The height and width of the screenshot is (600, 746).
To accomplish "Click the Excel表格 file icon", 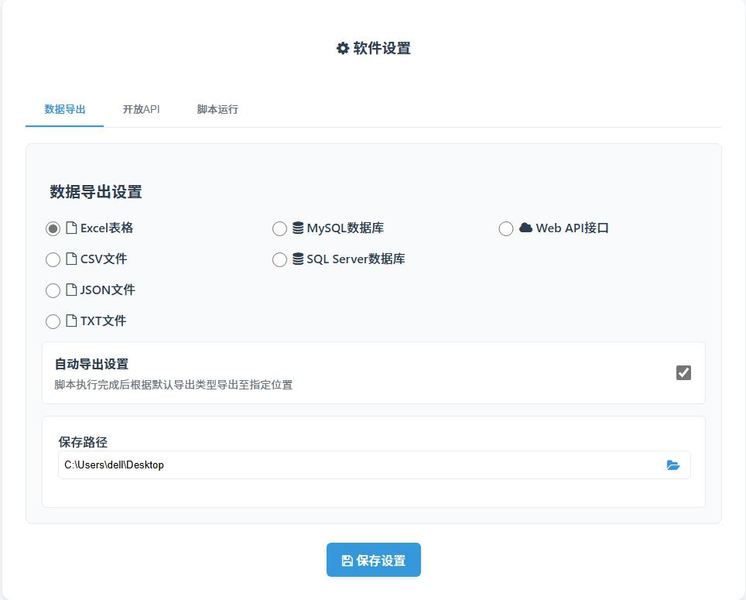I will pyautogui.click(x=71, y=228).
